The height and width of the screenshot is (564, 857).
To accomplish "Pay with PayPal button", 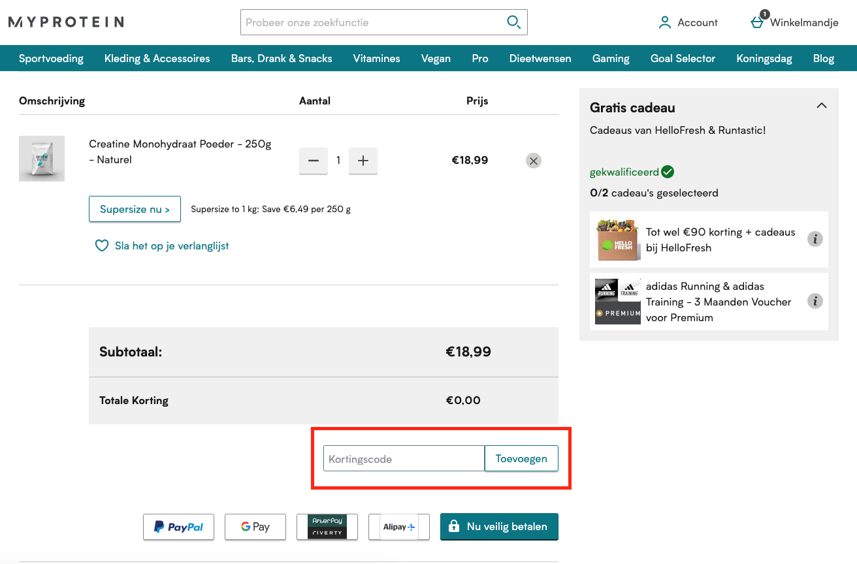I will point(178,527).
